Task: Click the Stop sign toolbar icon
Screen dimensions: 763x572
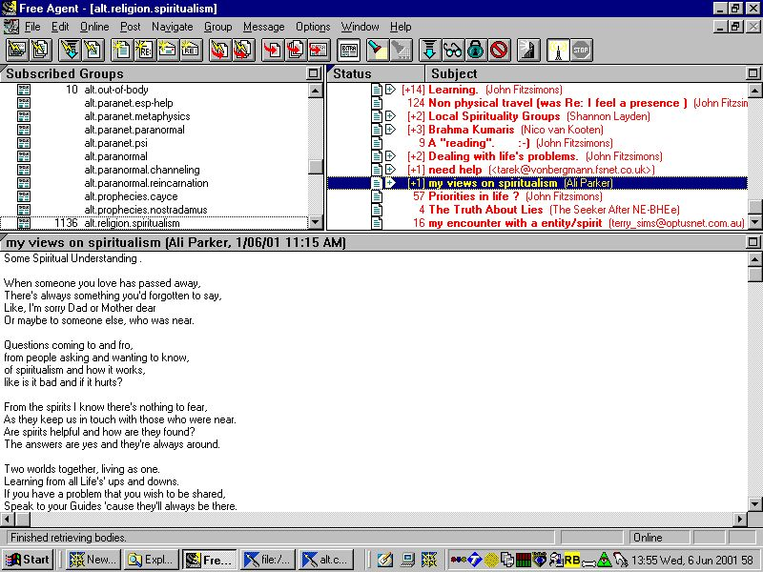Action: [x=582, y=50]
